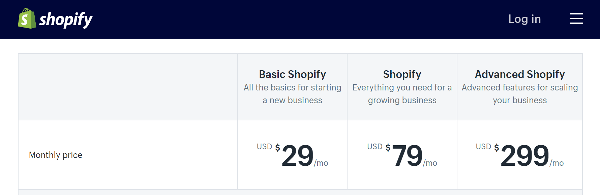This screenshot has height=195, width=600.
Task: Click the USD label beside the $79 price
Action: (374, 147)
